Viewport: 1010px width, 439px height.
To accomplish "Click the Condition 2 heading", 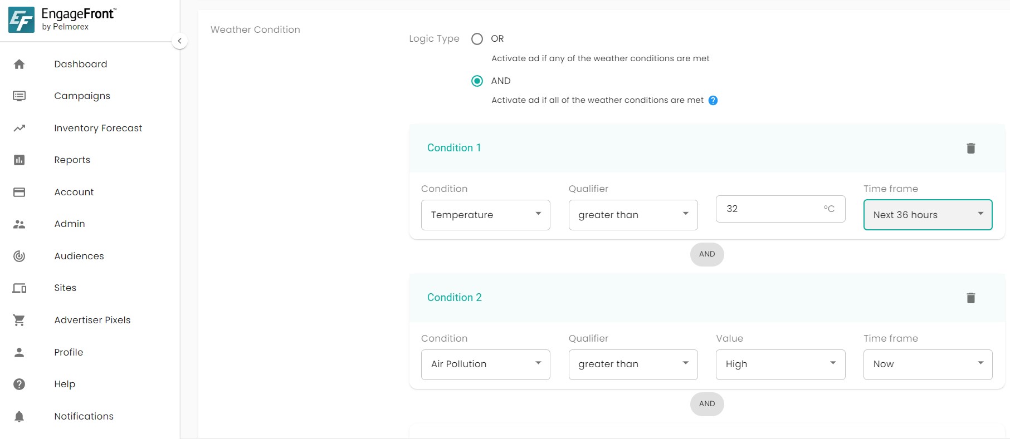I will (x=455, y=297).
